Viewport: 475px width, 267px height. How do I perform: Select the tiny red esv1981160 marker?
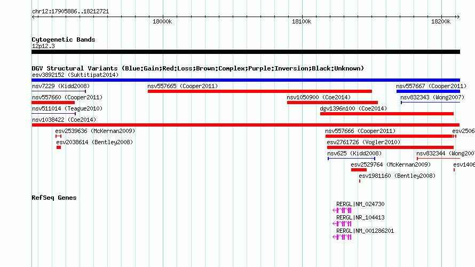[360, 181]
